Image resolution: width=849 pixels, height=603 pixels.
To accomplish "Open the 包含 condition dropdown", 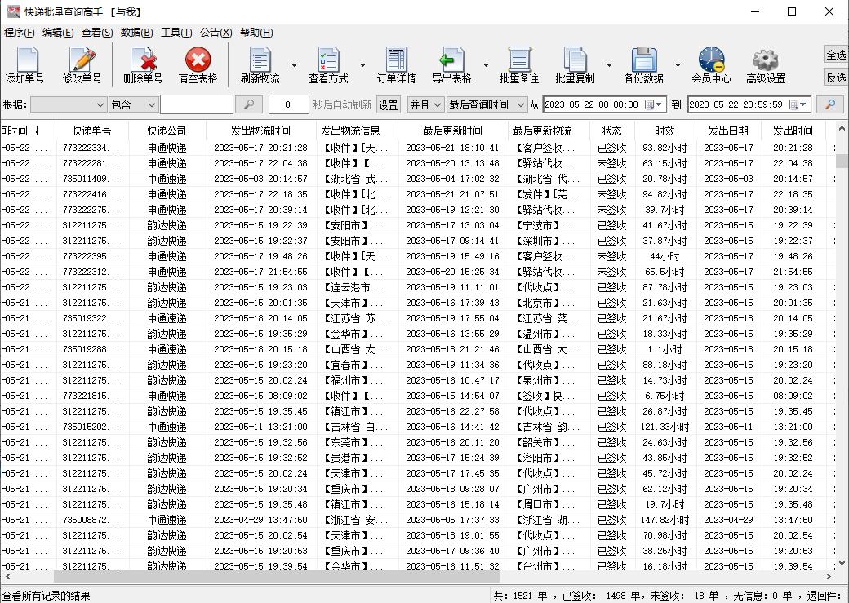I will coord(133,104).
